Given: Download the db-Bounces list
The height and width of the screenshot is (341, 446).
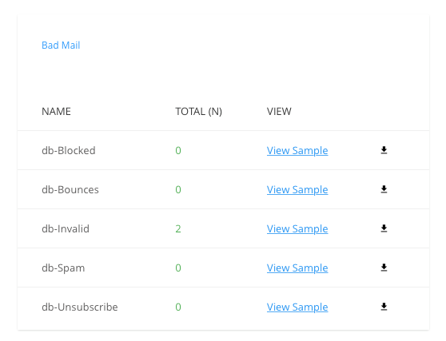Looking at the screenshot, I should (384, 189).
